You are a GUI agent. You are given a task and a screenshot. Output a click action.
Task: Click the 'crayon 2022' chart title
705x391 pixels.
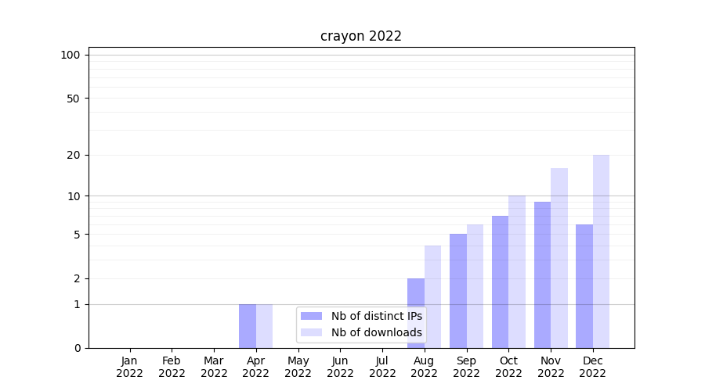(x=360, y=36)
